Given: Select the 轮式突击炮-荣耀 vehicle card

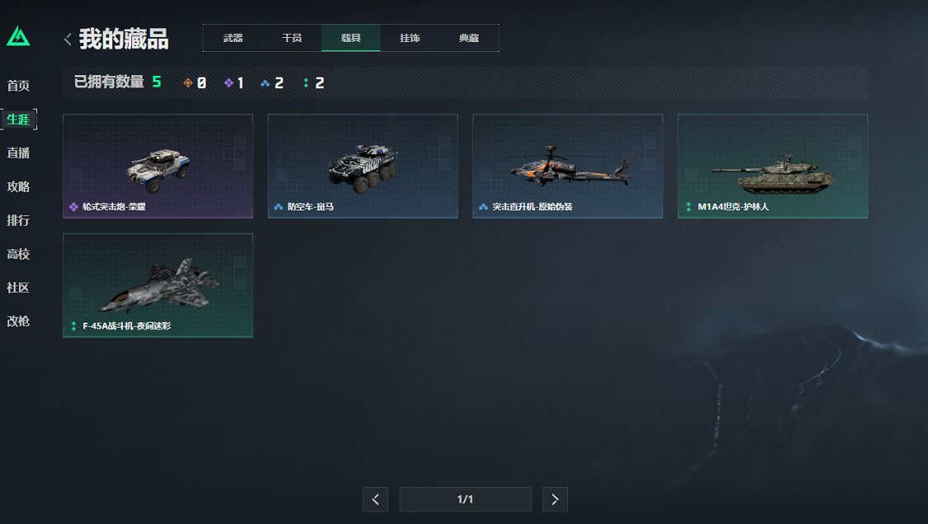Looking at the screenshot, I should coord(158,166).
